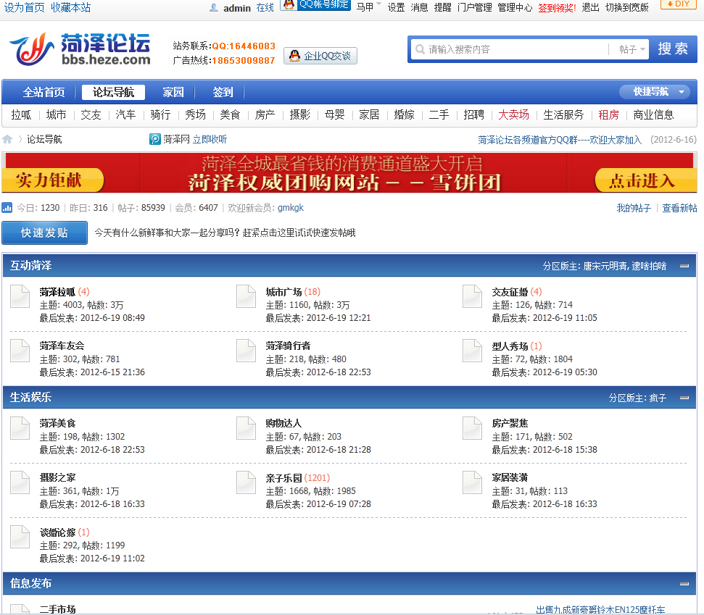
Task: Open the 家园 tab
Action: click(x=173, y=92)
